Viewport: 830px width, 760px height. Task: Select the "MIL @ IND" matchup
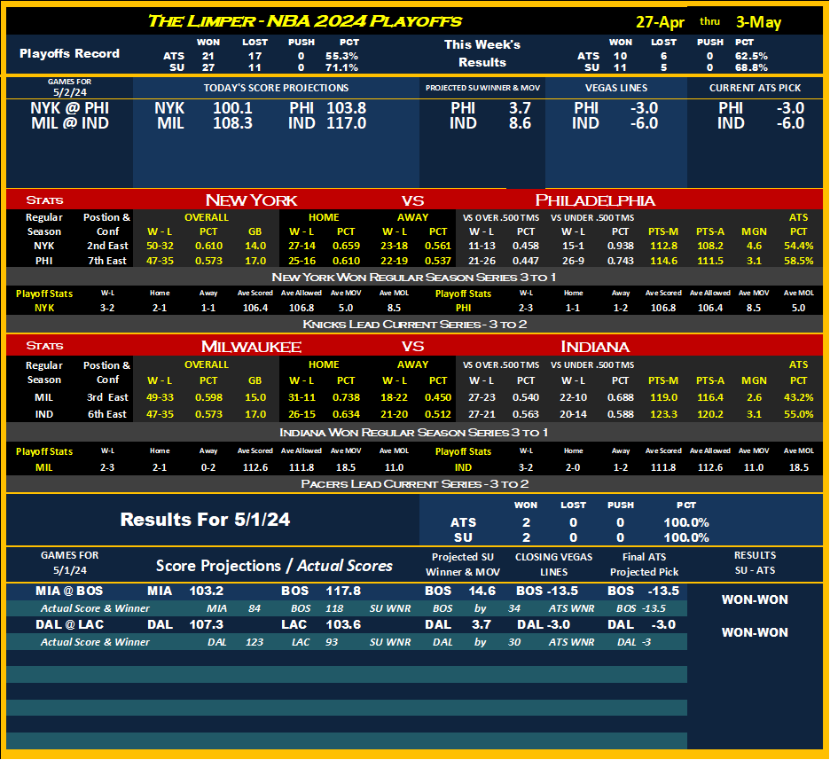coord(69,123)
